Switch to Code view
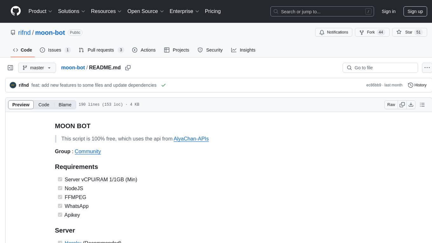 click(44, 105)
